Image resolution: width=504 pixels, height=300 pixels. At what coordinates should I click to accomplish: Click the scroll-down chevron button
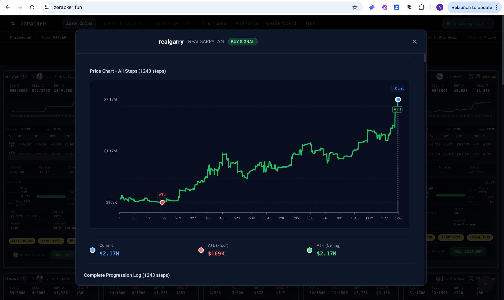coord(486,284)
